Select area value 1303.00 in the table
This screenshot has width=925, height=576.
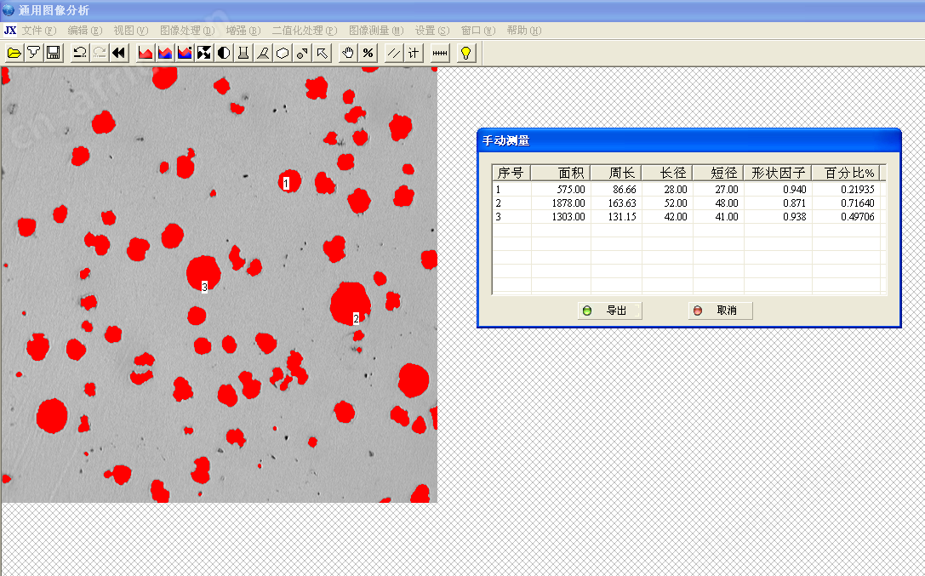pos(568,216)
